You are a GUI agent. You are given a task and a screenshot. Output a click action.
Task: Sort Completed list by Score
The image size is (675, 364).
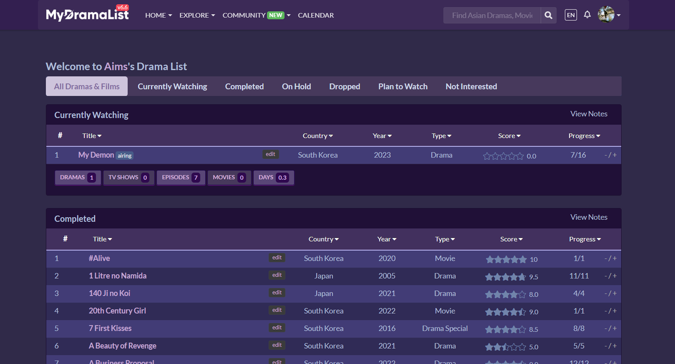(x=512, y=239)
